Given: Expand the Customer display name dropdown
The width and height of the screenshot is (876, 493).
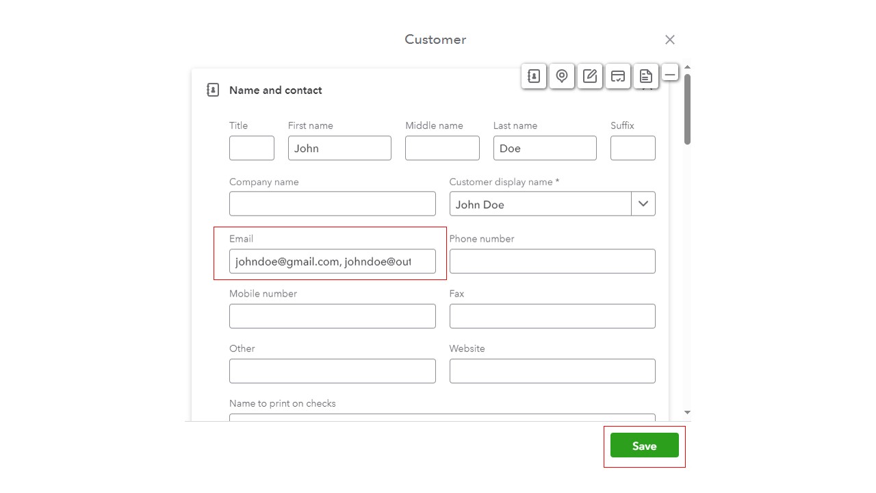Looking at the screenshot, I should tap(643, 204).
